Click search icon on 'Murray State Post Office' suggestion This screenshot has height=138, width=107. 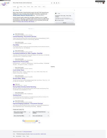pos(29,116)
